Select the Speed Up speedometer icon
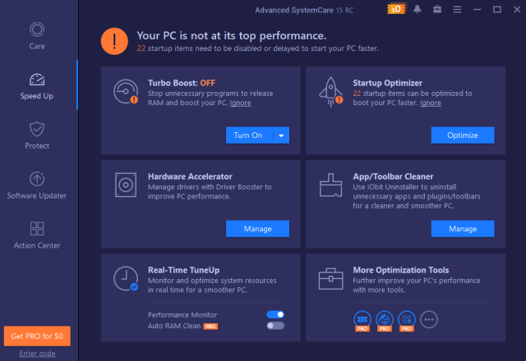Screen dimensions: 526x361 (37, 80)
